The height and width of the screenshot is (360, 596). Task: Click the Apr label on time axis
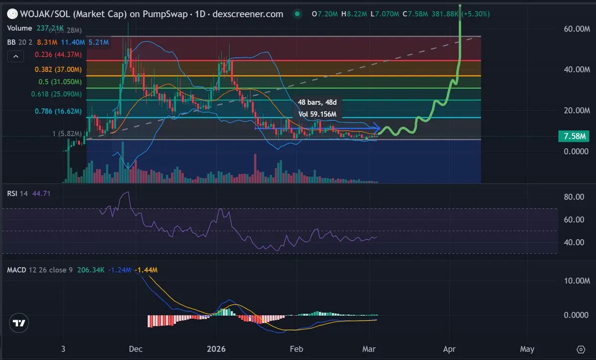click(x=450, y=349)
